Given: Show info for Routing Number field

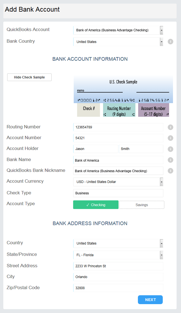Looking at the screenshot, I should click(x=170, y=127).
